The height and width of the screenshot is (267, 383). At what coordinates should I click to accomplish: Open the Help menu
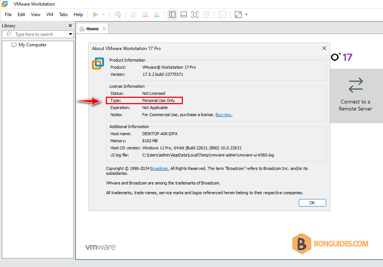(x=79, y=15)
